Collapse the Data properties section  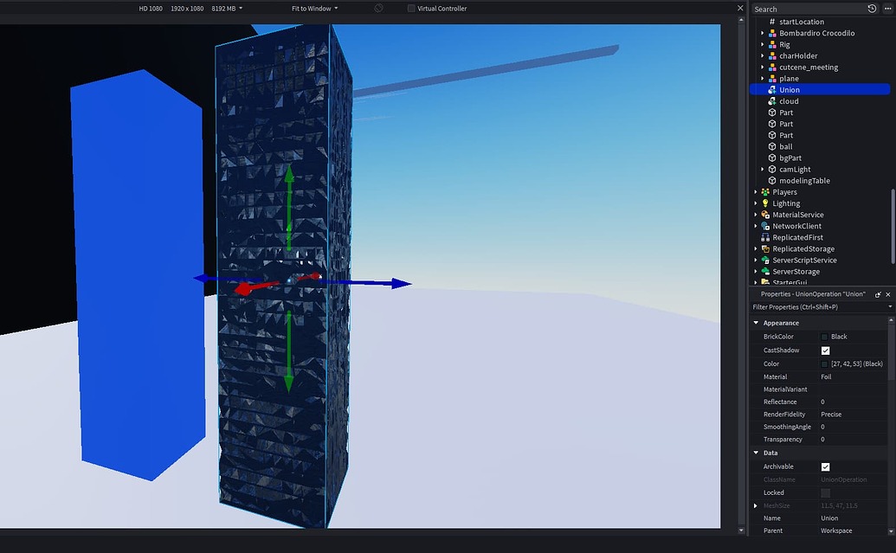tap(756, 453)
